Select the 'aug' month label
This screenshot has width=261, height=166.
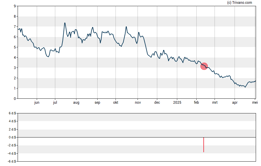(76, 103)
